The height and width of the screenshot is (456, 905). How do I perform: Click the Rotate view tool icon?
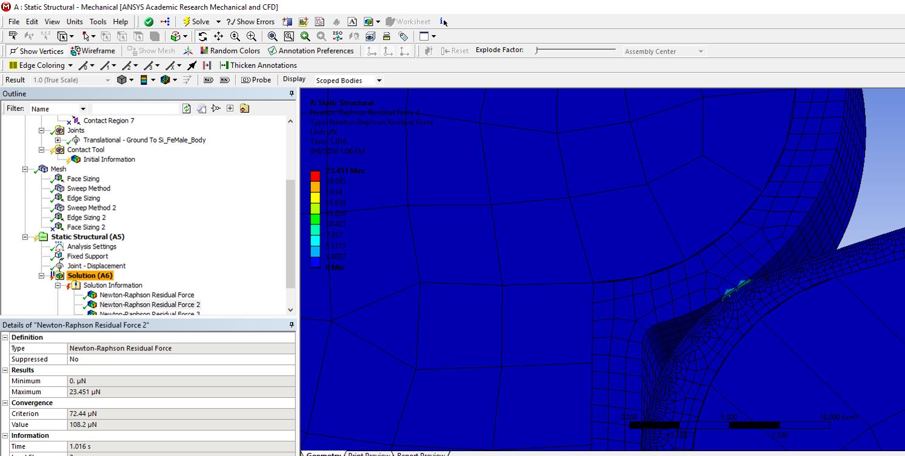pos(202,36)
